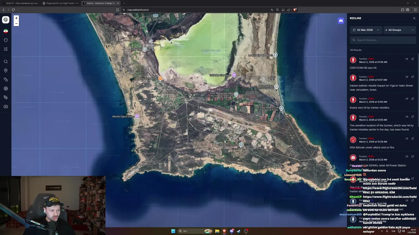Open external link for NSA Bahrain entry

point(412,139)
